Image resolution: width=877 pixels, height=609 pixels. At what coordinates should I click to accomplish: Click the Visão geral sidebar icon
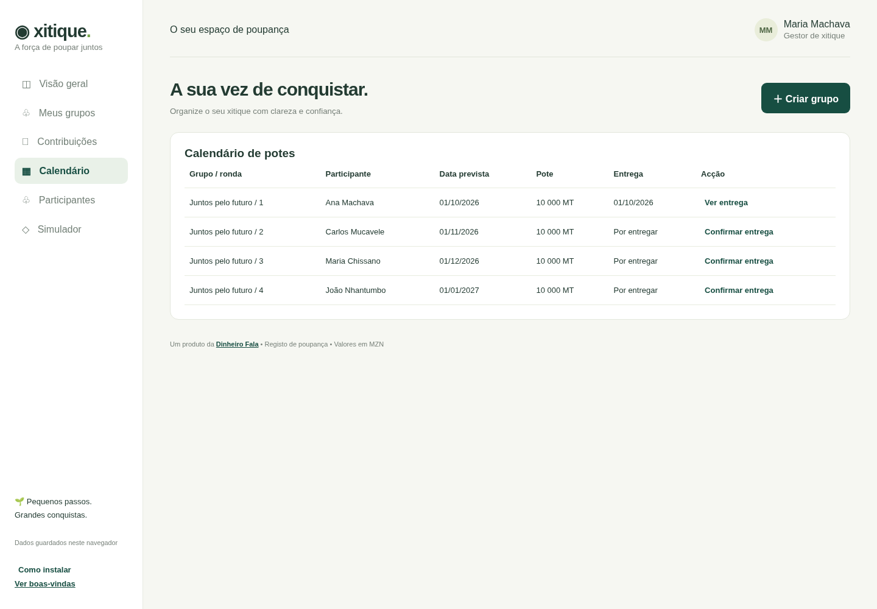[x=26, y=84]
